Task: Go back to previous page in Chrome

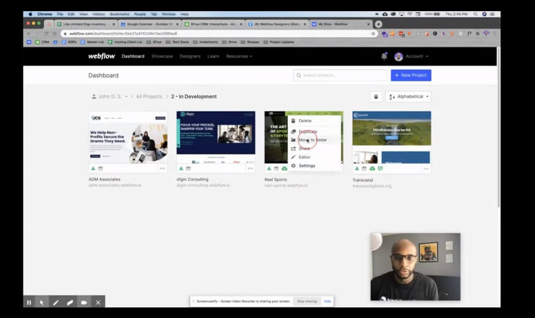Action: point(29,34)
